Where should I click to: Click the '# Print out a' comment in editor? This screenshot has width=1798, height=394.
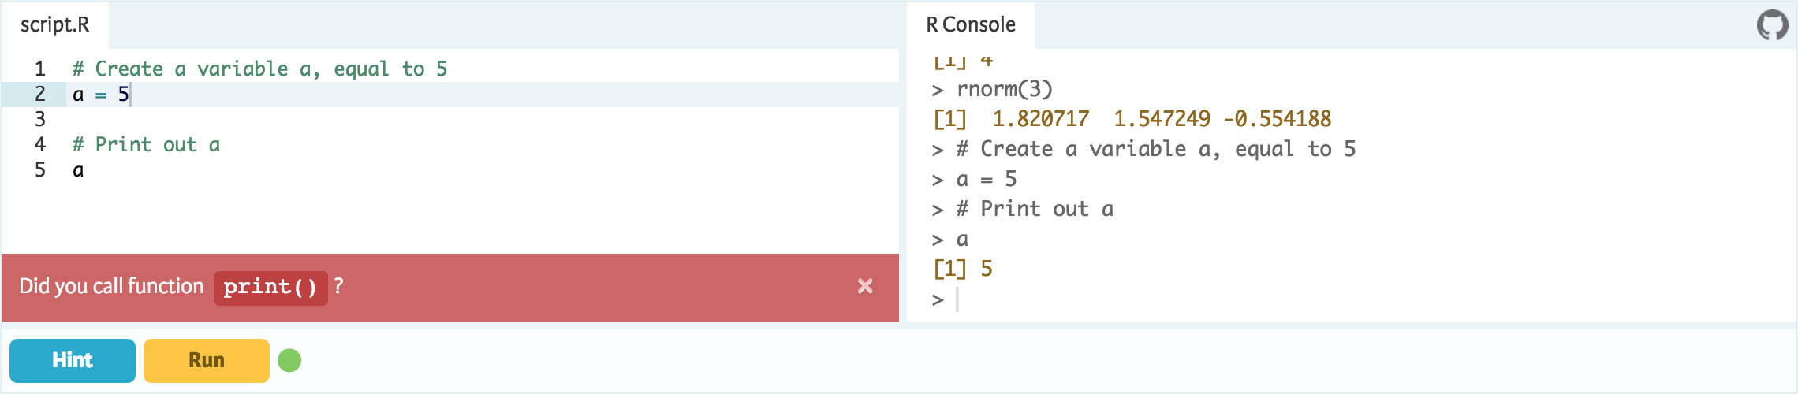tap(146, 145)
